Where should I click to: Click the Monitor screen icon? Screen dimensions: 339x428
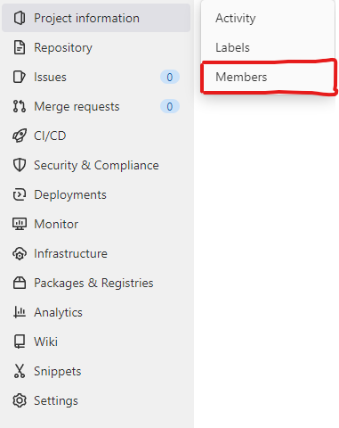(20, 224)
